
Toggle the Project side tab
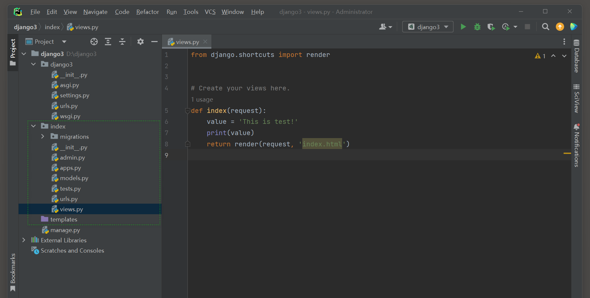tap(13, 52)
